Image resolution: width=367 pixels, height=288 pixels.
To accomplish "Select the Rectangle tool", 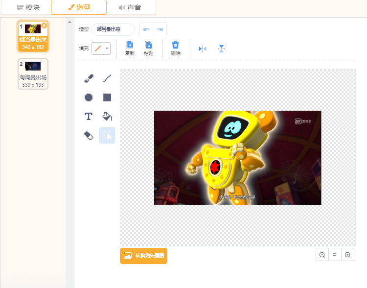I will pos(107,97).
